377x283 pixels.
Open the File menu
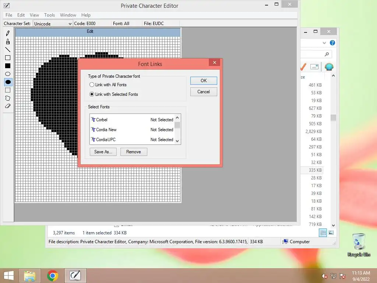tap(9, 15)
